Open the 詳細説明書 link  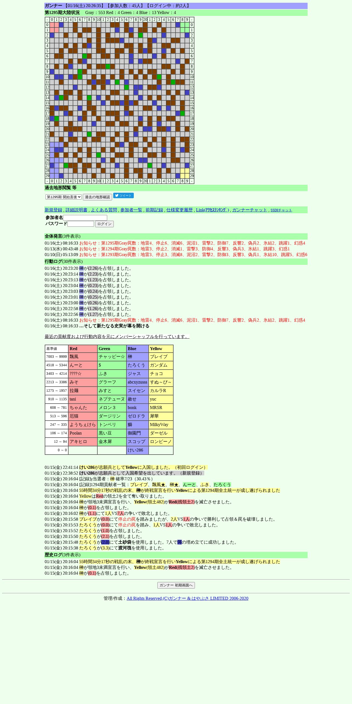pos(76,210)
